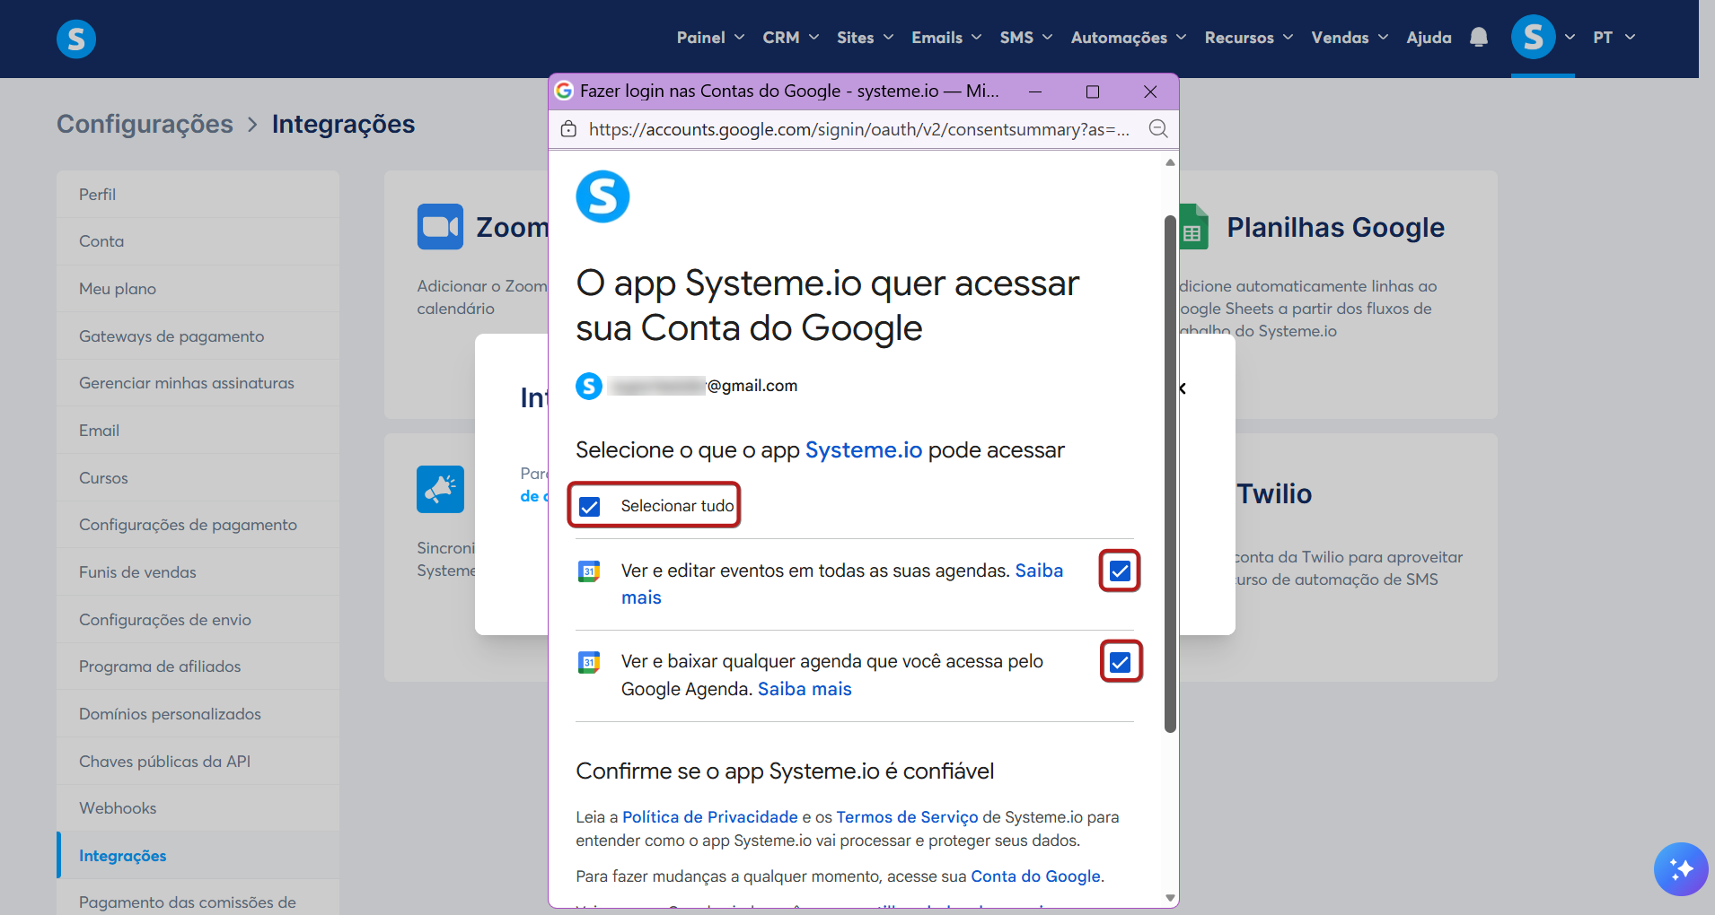Viewport: 1715px width, 915px height.
Task: Expand the Vendas dropdown menu
Action: click(x=1350, y=38)
